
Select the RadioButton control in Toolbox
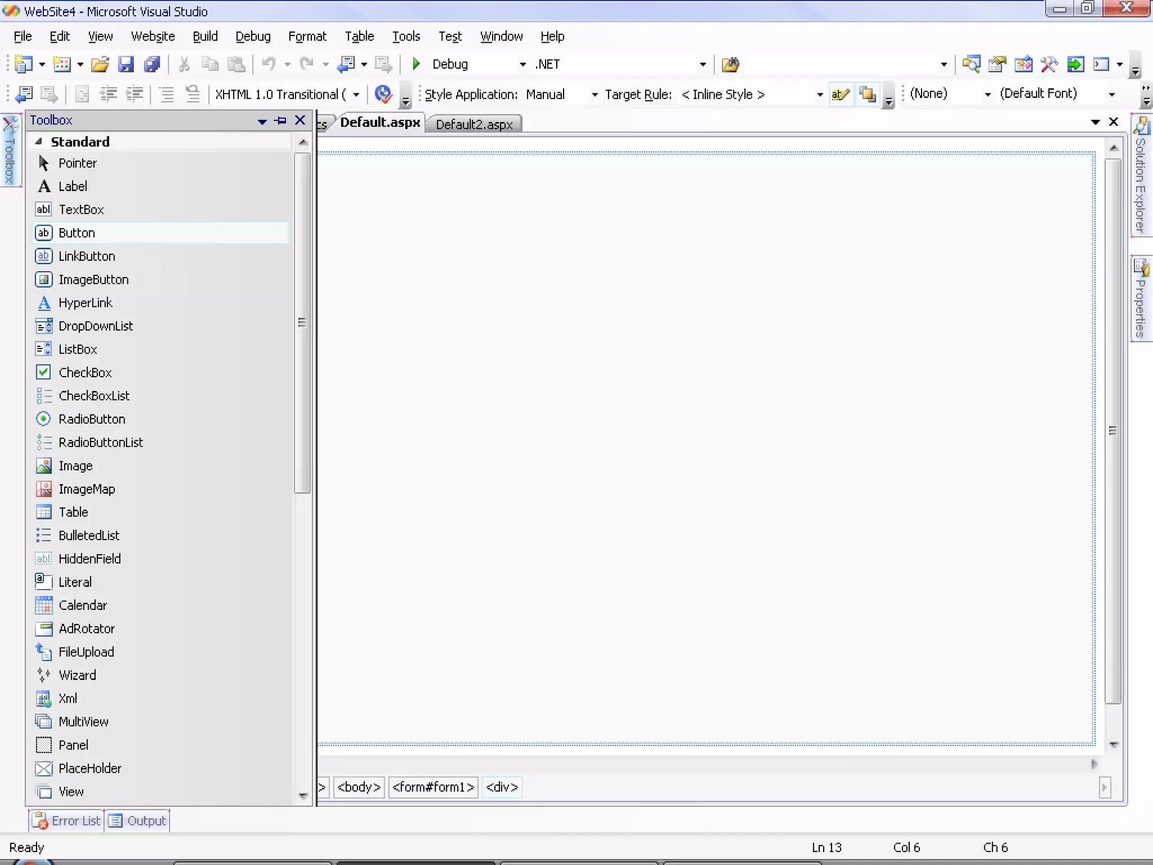(92, 419)
